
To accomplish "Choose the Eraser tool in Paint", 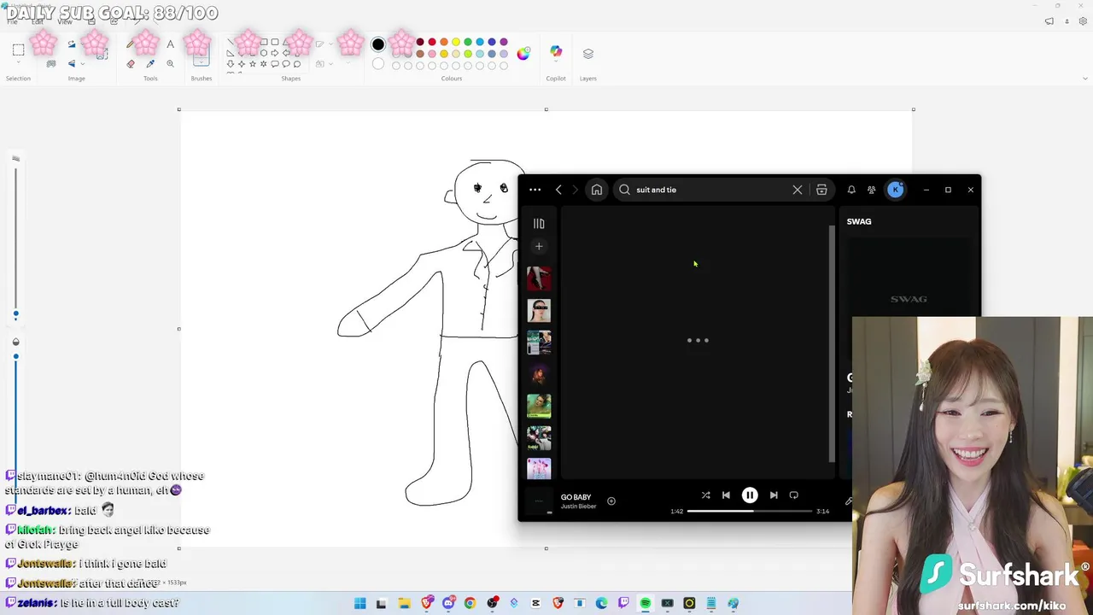I will [x=131, y=63].
